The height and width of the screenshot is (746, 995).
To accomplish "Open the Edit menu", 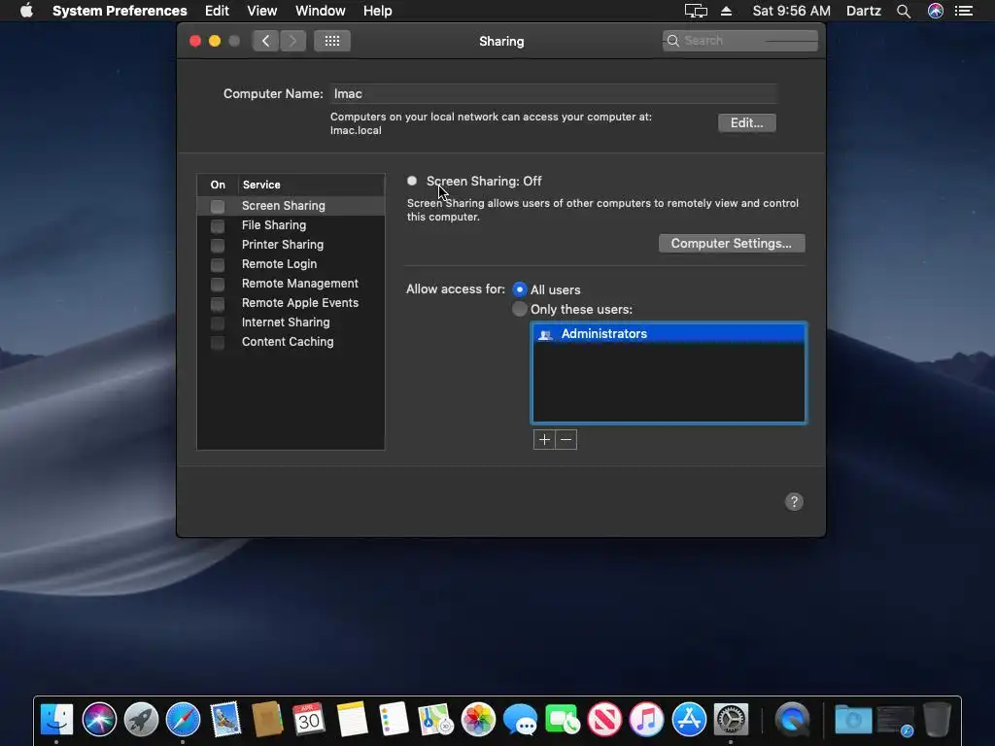I will (x=217, y=11).
